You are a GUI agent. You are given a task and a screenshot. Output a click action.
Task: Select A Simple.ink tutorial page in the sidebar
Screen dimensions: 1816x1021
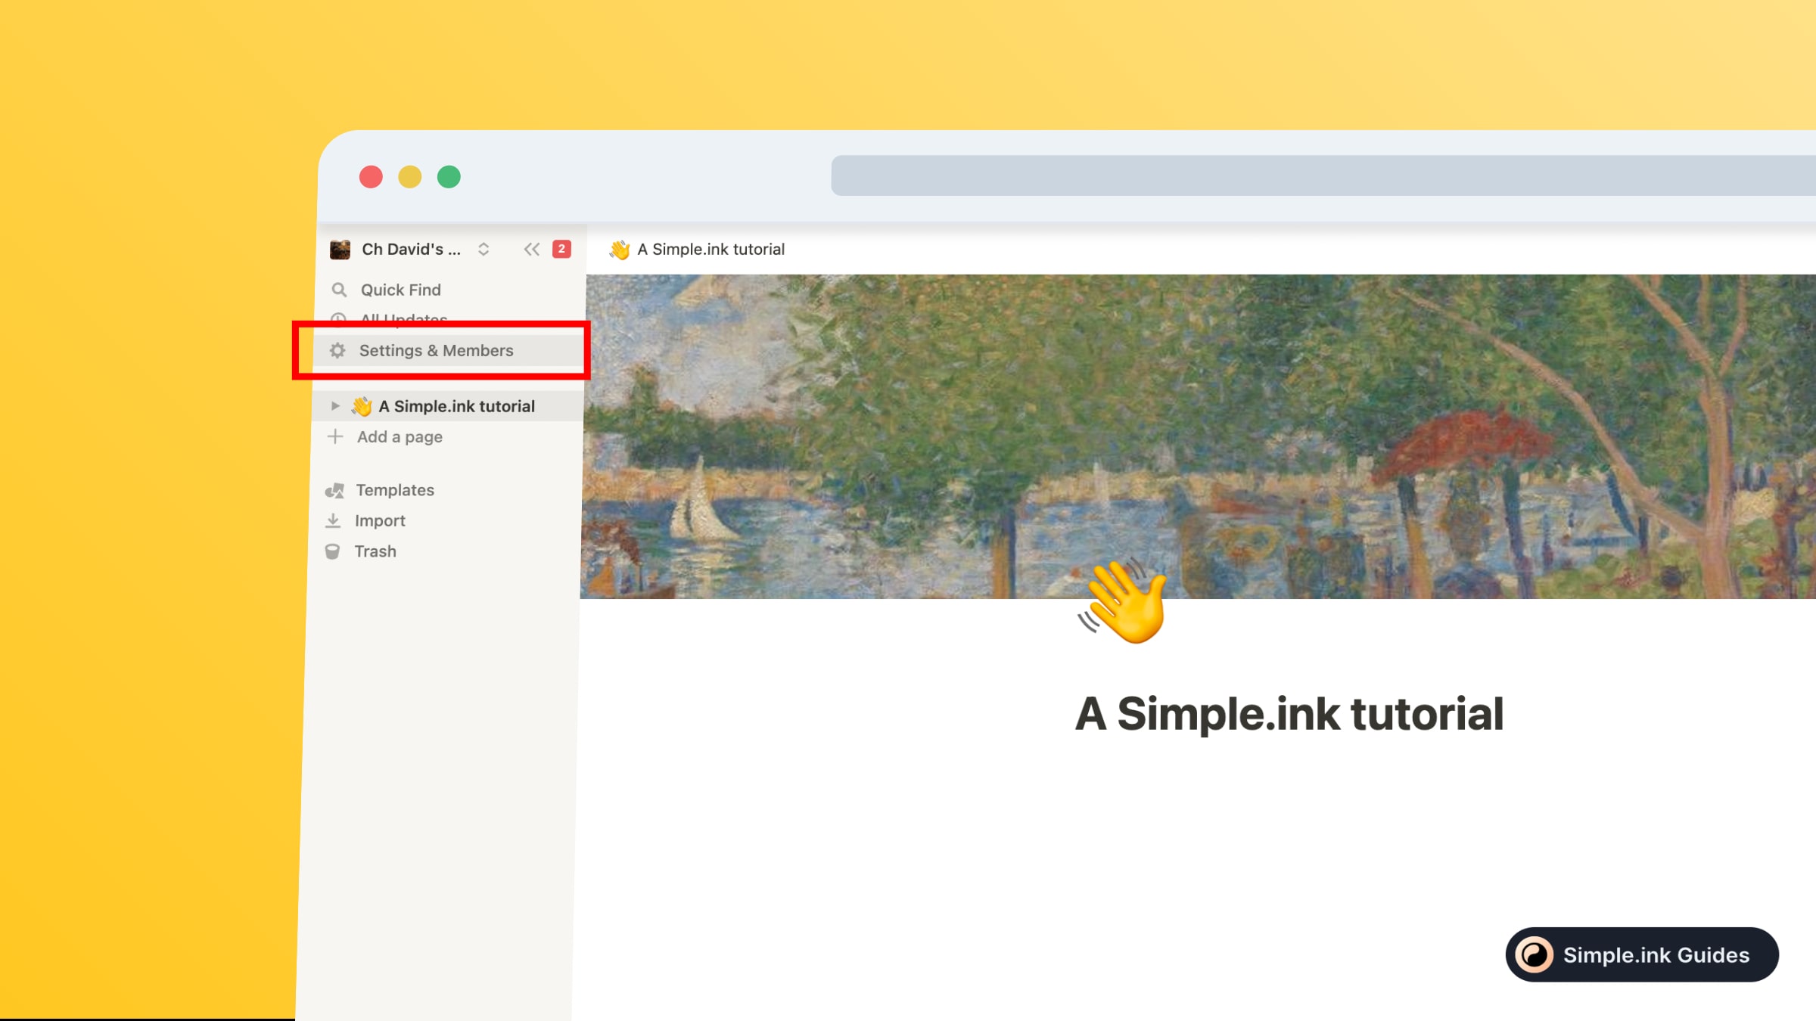456,406
